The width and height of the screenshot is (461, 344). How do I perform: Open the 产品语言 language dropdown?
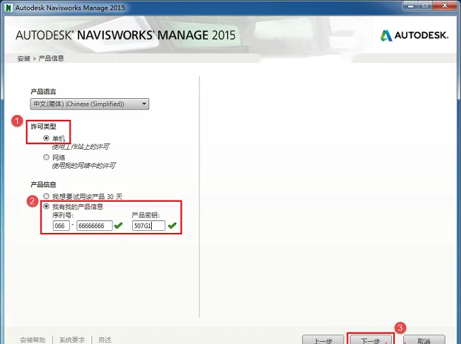point(89,104)
